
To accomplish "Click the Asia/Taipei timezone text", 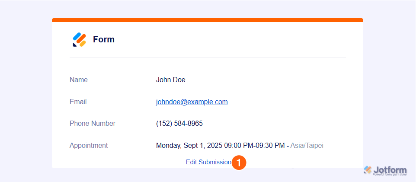I will click(x=307, y=146).
